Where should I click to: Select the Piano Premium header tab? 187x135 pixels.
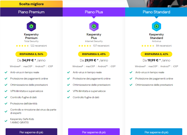click(x=31, y=12)
